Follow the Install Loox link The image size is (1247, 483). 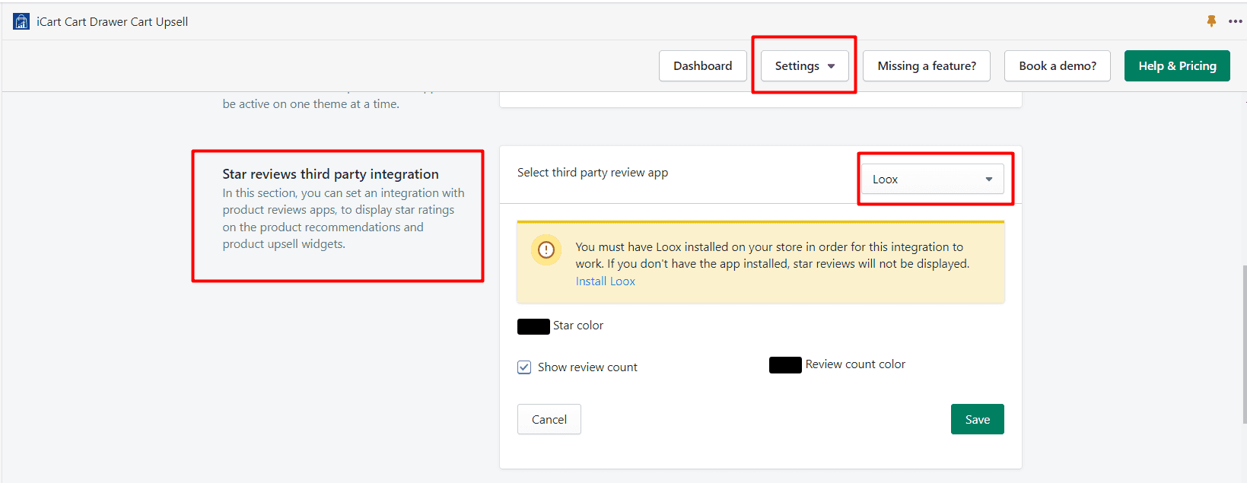(x=605, y=281)
